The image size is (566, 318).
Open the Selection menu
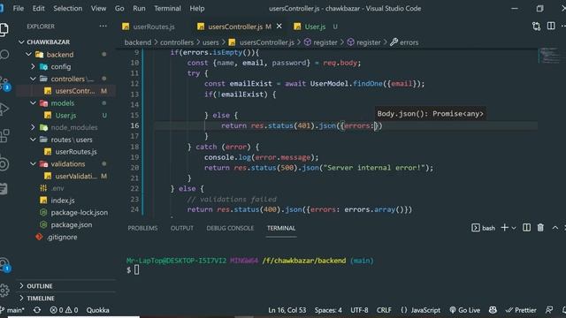click(x=67, y=8)
